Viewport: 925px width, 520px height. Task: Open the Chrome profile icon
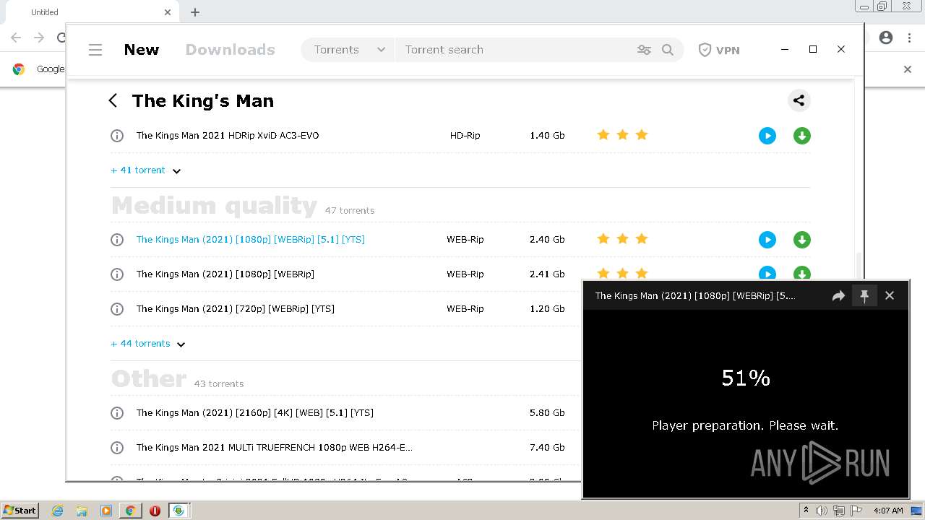[886, 38]
